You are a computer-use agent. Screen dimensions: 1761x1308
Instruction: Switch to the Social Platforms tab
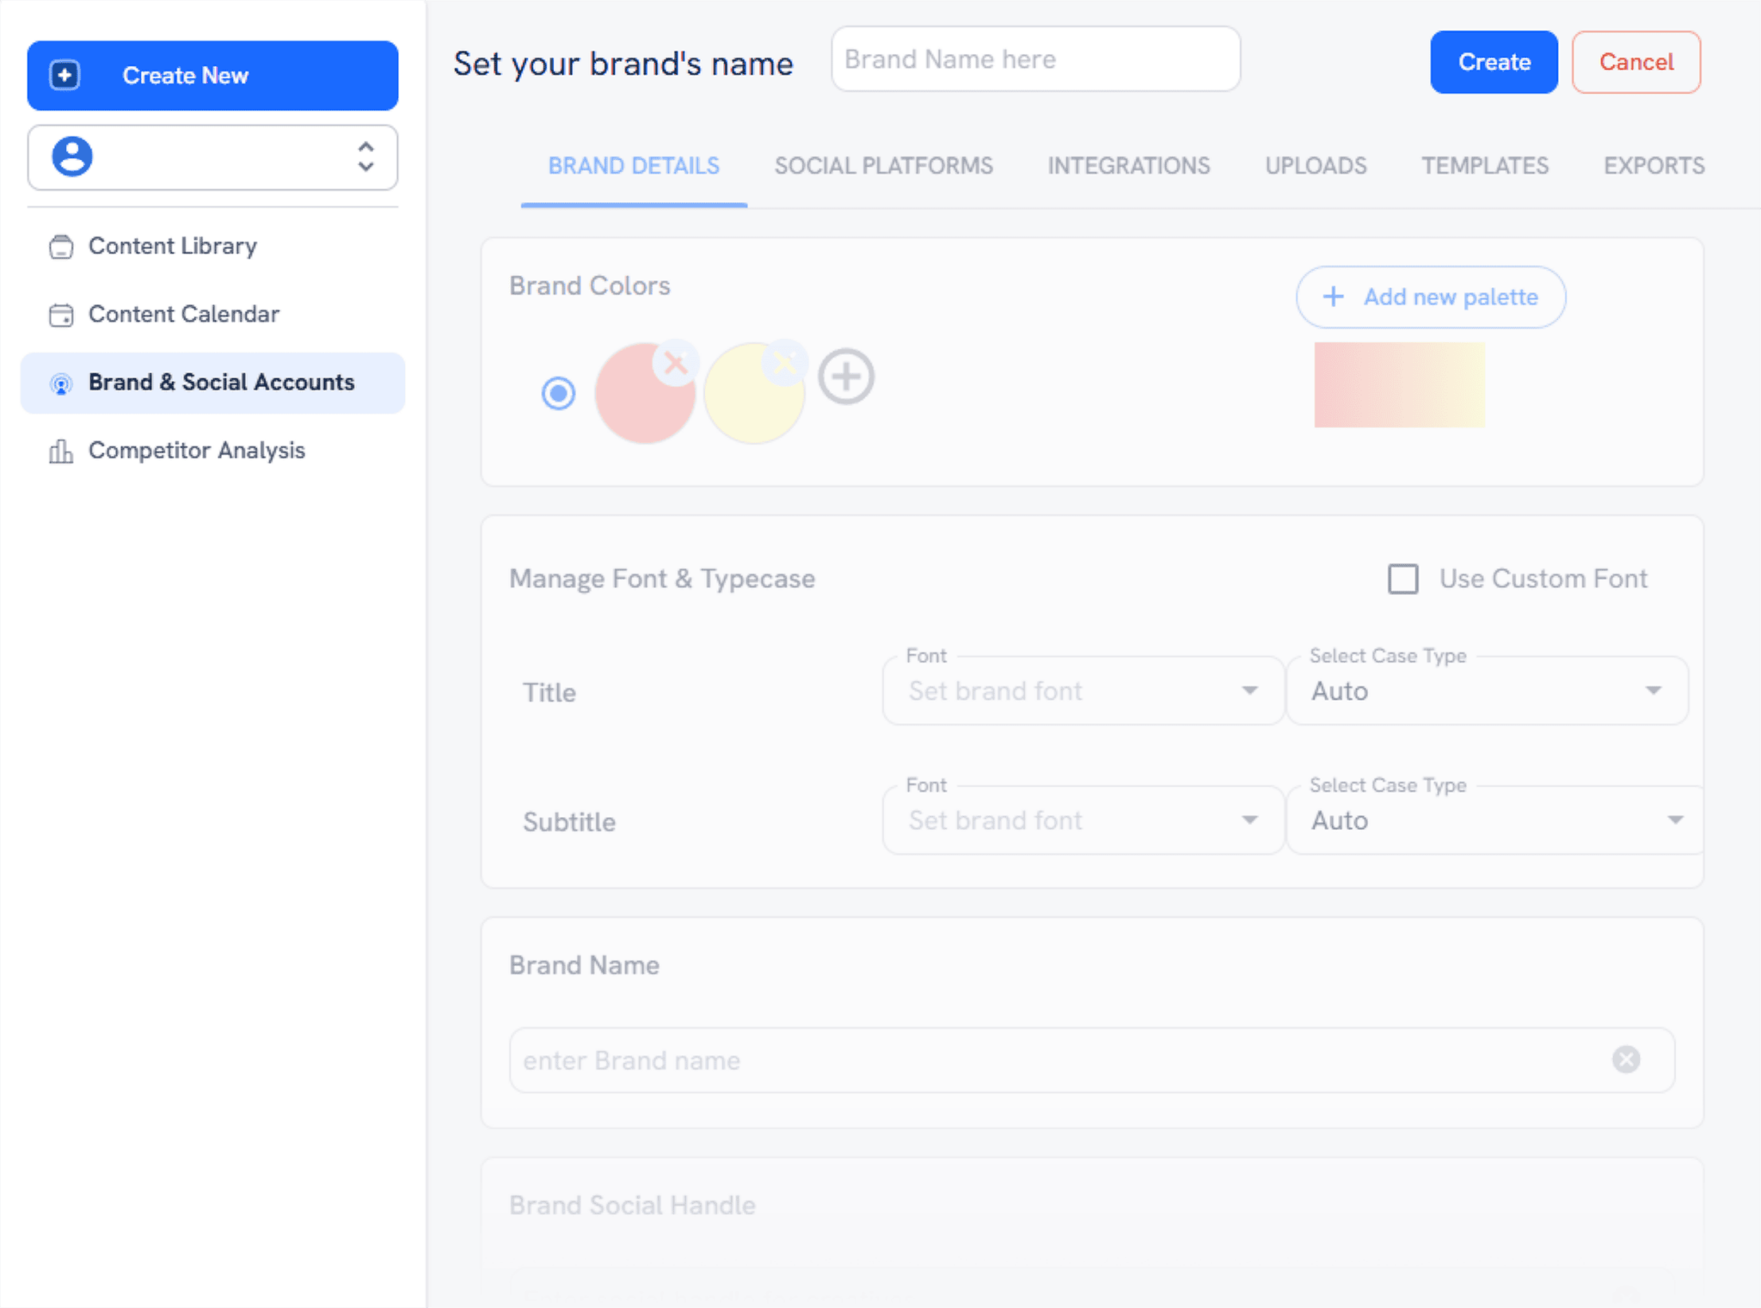point(883,165)
